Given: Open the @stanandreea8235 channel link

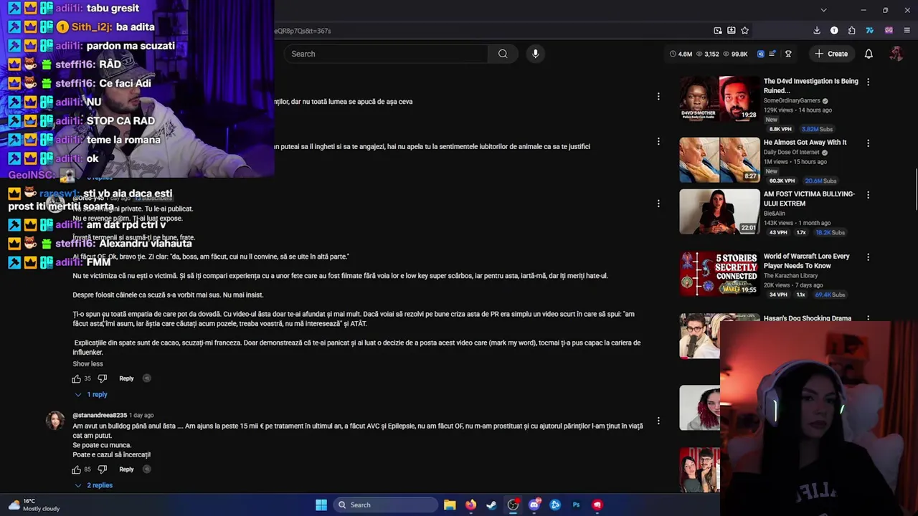Looking at the screenshot, I should pos(100,415).
